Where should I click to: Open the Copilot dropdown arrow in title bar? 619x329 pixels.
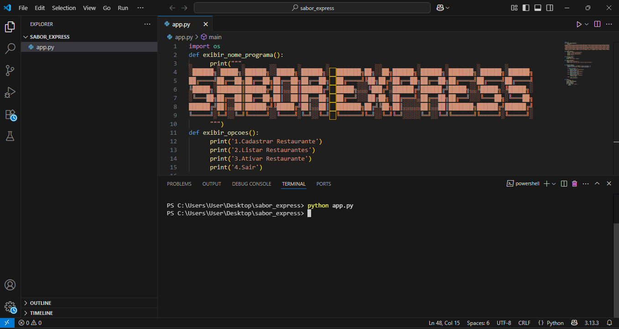coord(447,8)
